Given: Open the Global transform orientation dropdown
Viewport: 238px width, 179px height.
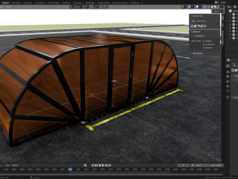Looking at the screenshot, I should (76, 7).
